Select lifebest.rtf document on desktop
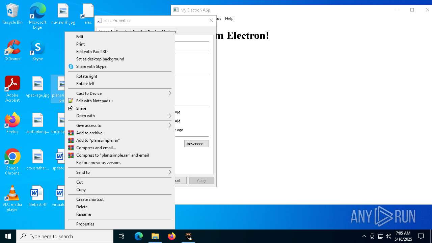Screen dimensions: 432x243 pos(37,196)
